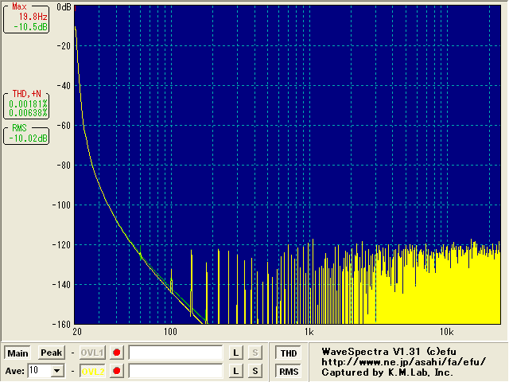Click the -10.02dB RMS value
The height and width of the screenshot is (382, 509).
pos(28,138)
